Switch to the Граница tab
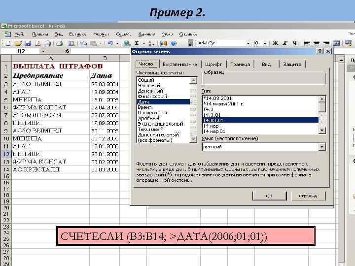Viewport: 355px width, 266px height. tap(240, 65)
